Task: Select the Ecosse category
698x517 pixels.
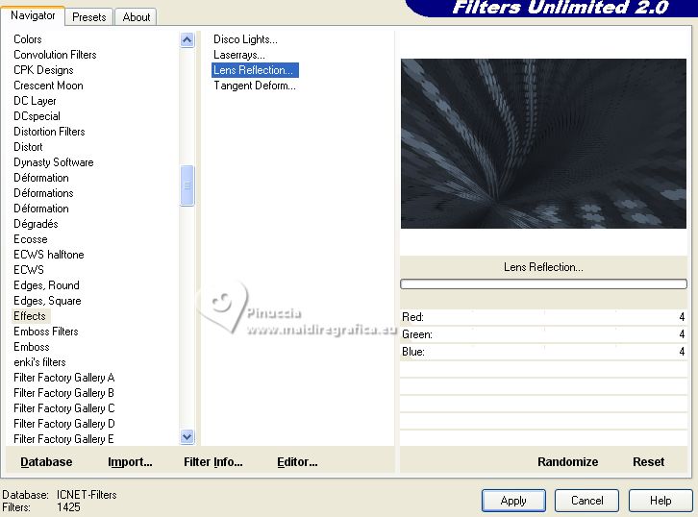Action: pos(31,239)
